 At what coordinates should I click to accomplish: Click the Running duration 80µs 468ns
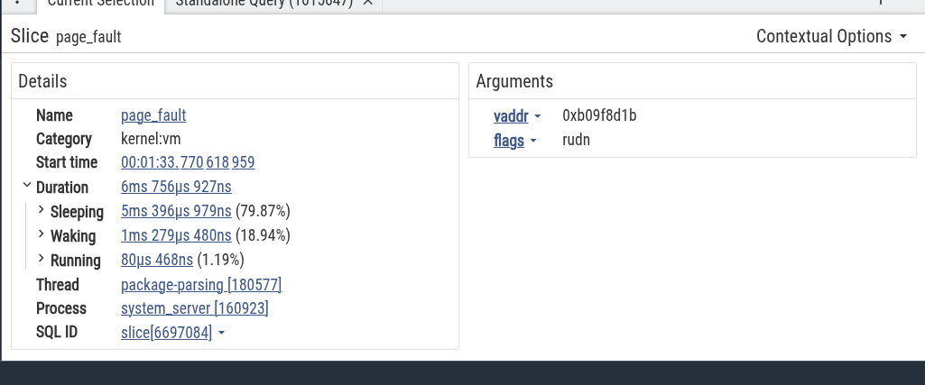(x=157, y=261)
